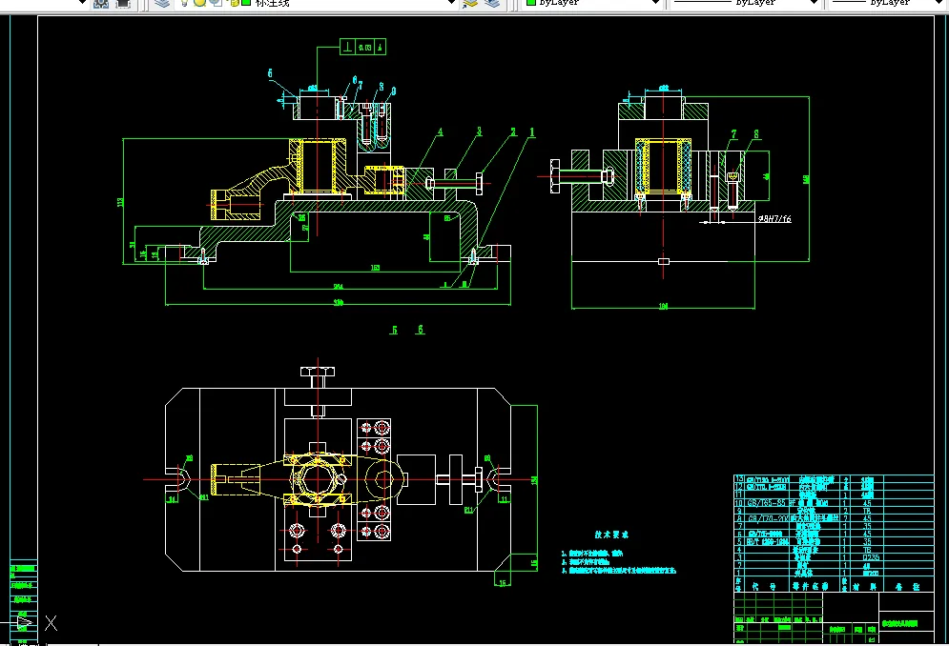The width and height of the screenshot is (949, 646).
Task: Select the 163 dimension in the front view
Action: click(375, 268)
